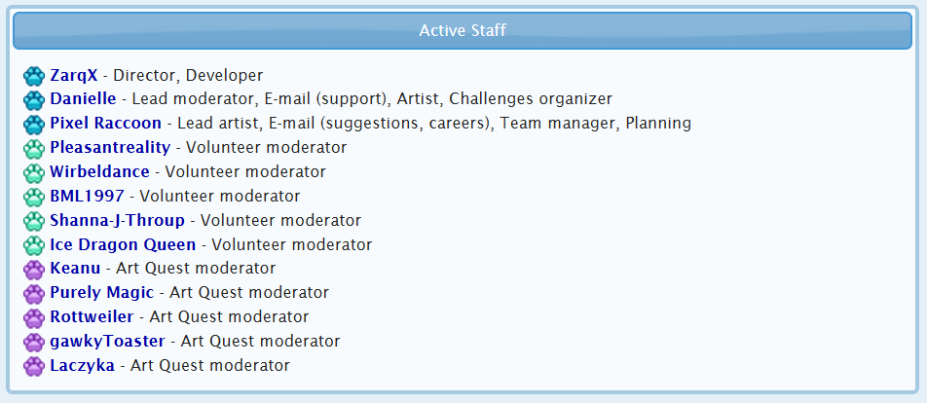The height and width of the screenshot is (403, 927).
Task: Select the Shanna-J-Throup username link
Action: (x=117, y=220)
